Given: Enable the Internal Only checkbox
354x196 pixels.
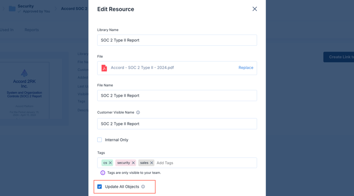Looking at the screenshot, I should (100, 140).
